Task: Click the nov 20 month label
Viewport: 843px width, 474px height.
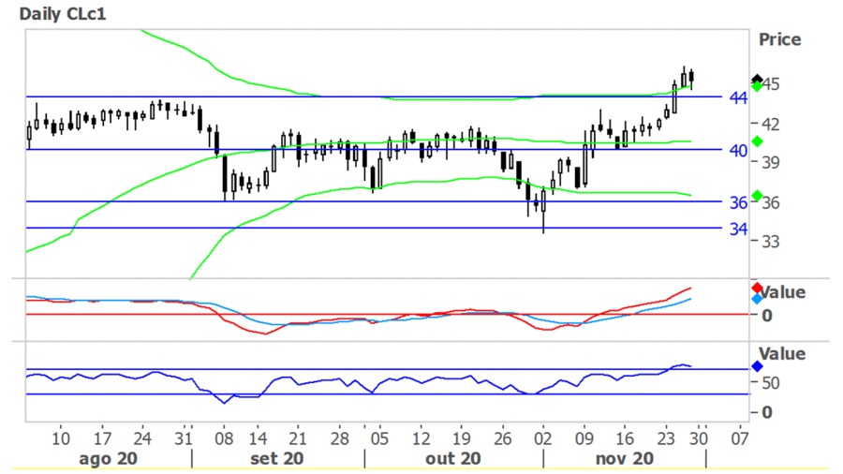Action: tap(625, 458)
